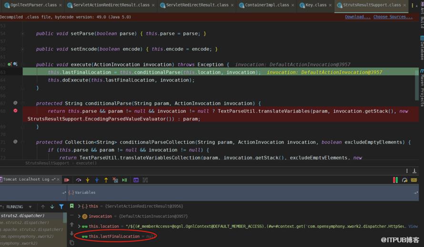Image resolution: width=424 pixels, height=247 pixels.
Task: Close the OgnlTextParser.class tab
Action: coord(61,5)
